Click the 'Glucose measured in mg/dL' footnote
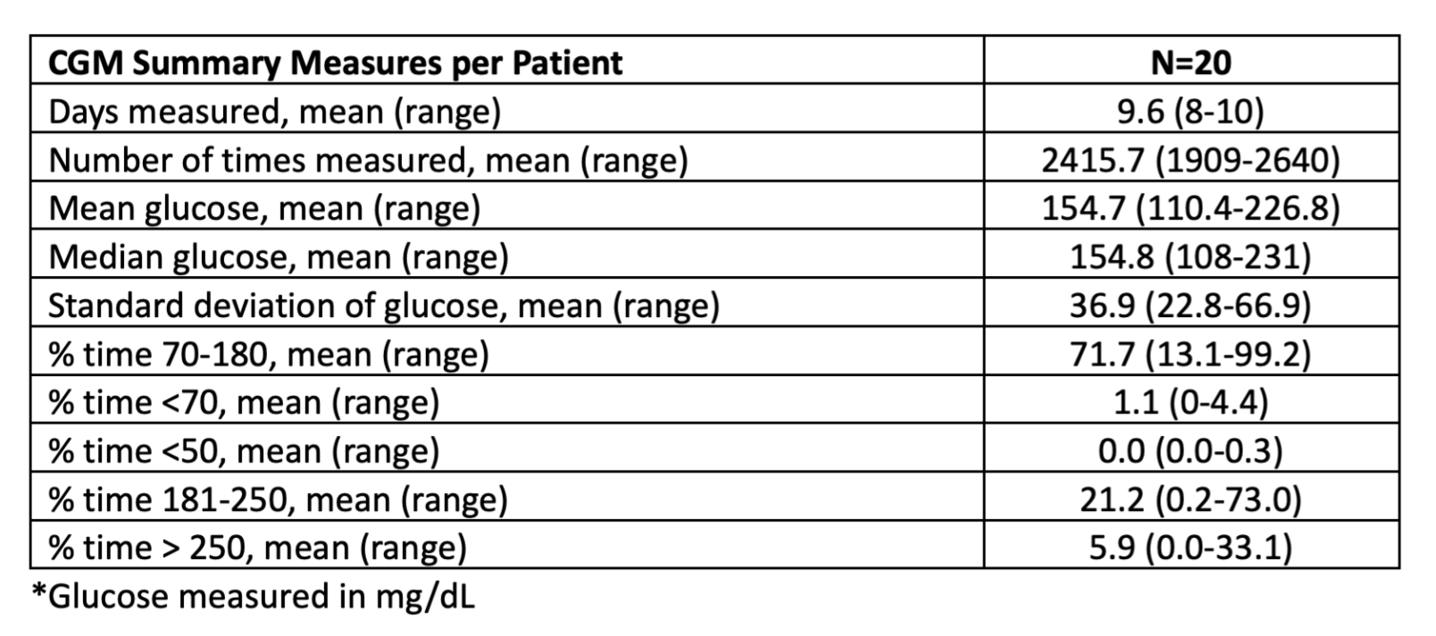The height and width of the screenshot is (636, 1436). pyautogui.click(x=254, y=596)
